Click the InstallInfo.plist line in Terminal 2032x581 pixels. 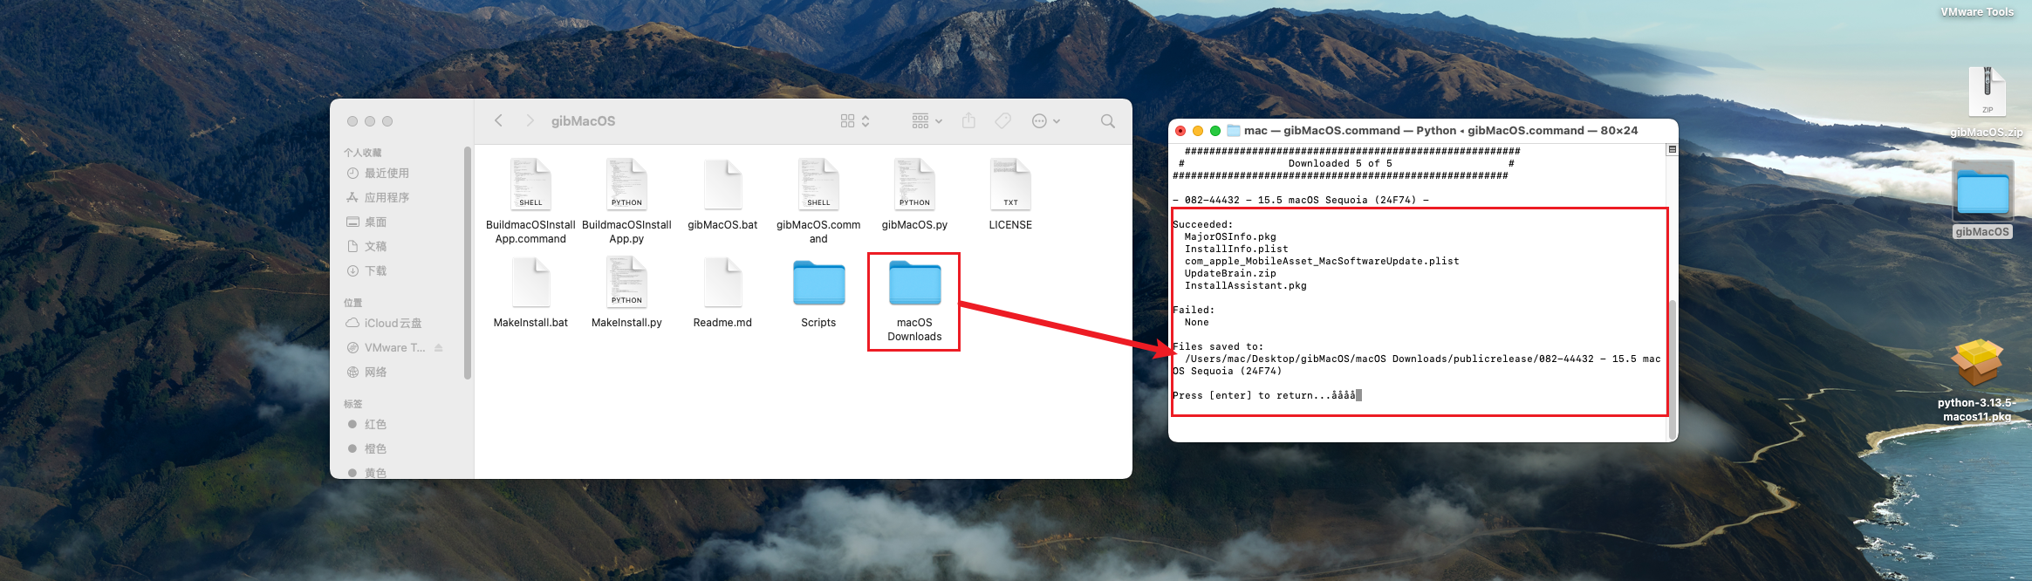point(1236,249)
